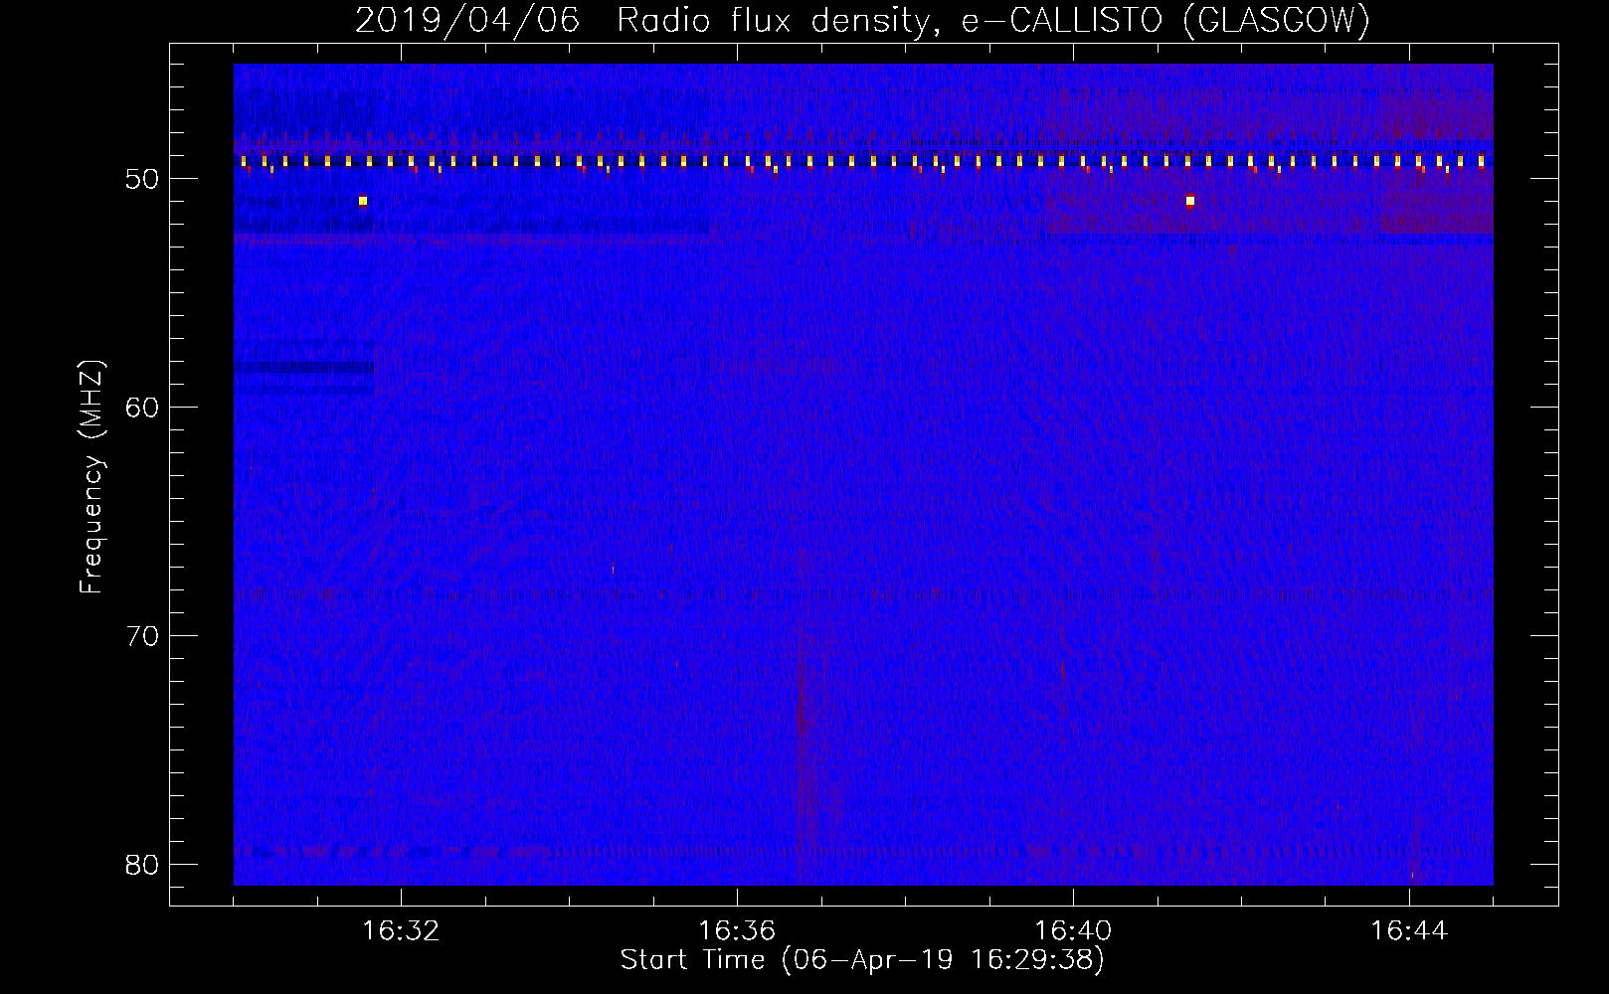Click the 60 MHz frequency tick label
1609x994 pixels.
point(143,408)
